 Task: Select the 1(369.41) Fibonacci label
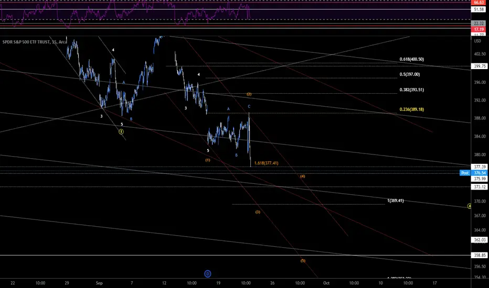point(396,201)
